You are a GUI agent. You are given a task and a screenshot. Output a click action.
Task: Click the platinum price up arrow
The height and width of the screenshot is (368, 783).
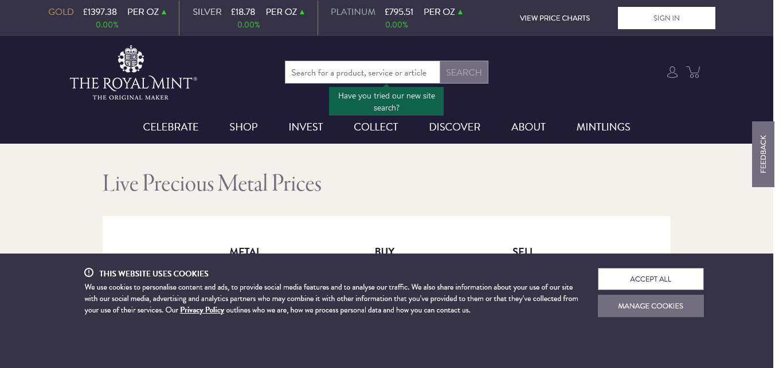(x=460, y=12)
